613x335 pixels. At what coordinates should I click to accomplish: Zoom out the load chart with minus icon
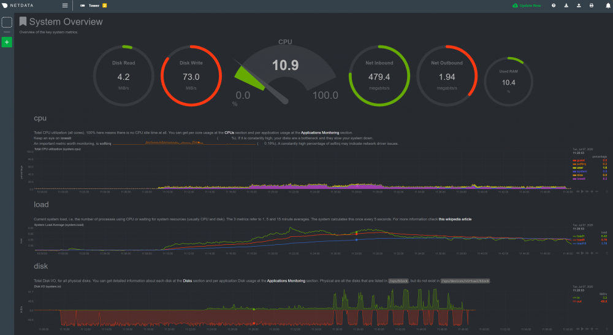[596, 253]
